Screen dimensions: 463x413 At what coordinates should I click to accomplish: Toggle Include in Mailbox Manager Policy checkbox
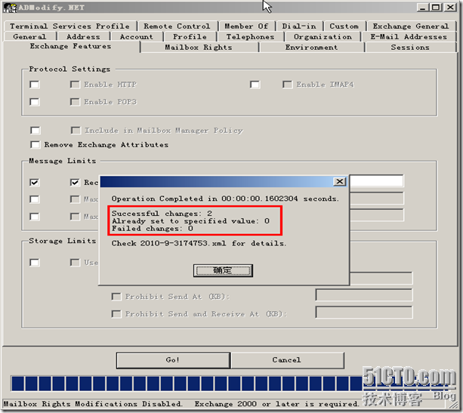(76, 131)
